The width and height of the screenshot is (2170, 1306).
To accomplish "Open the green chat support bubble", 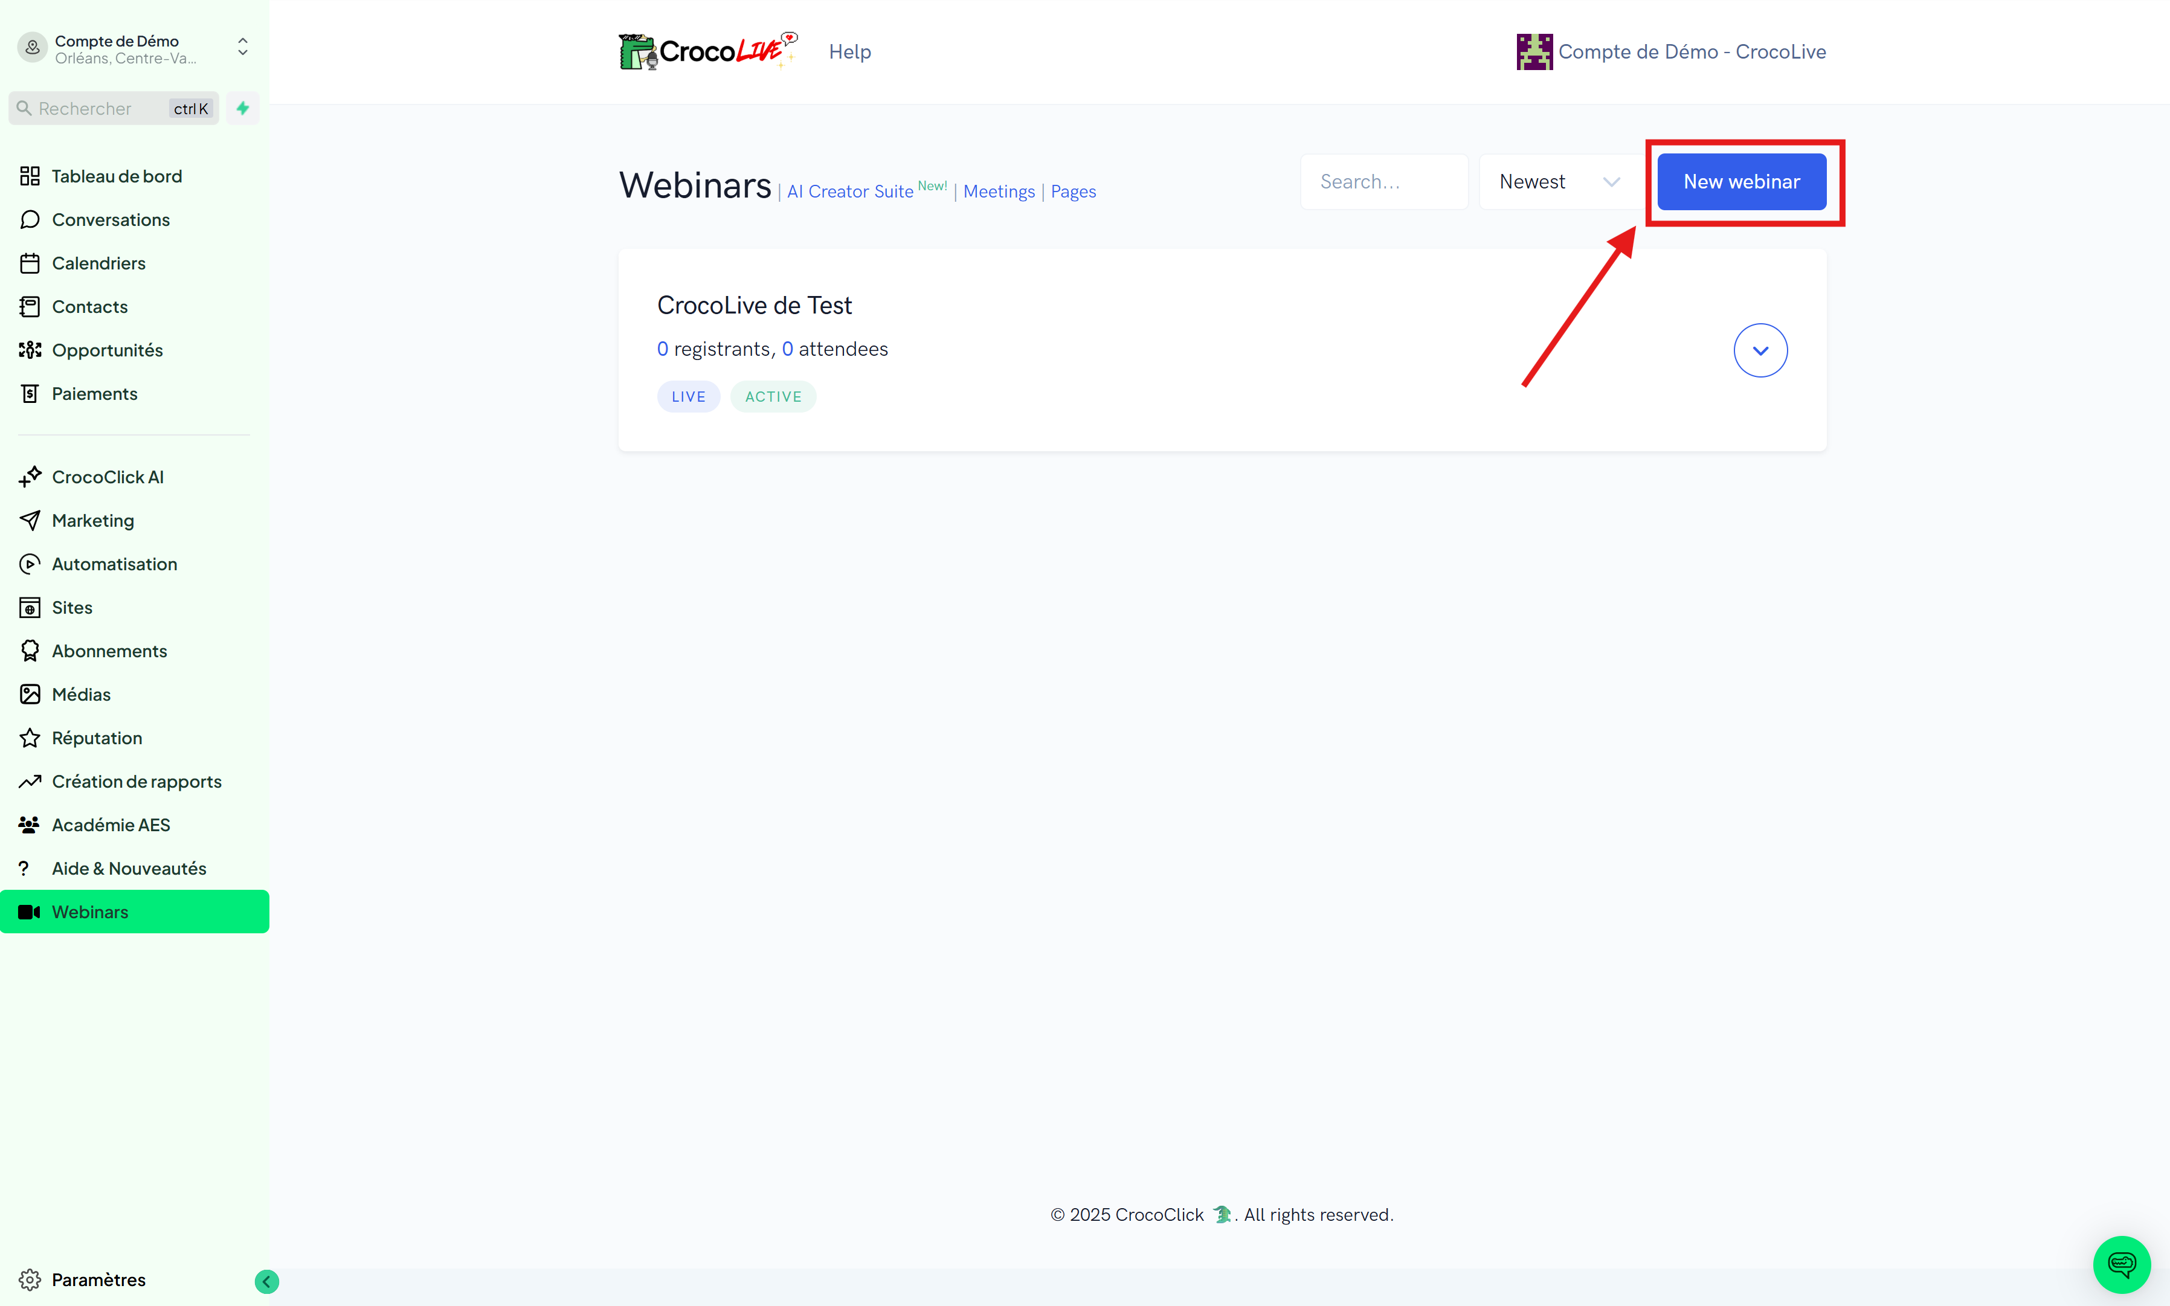I will point(2122,1265).
